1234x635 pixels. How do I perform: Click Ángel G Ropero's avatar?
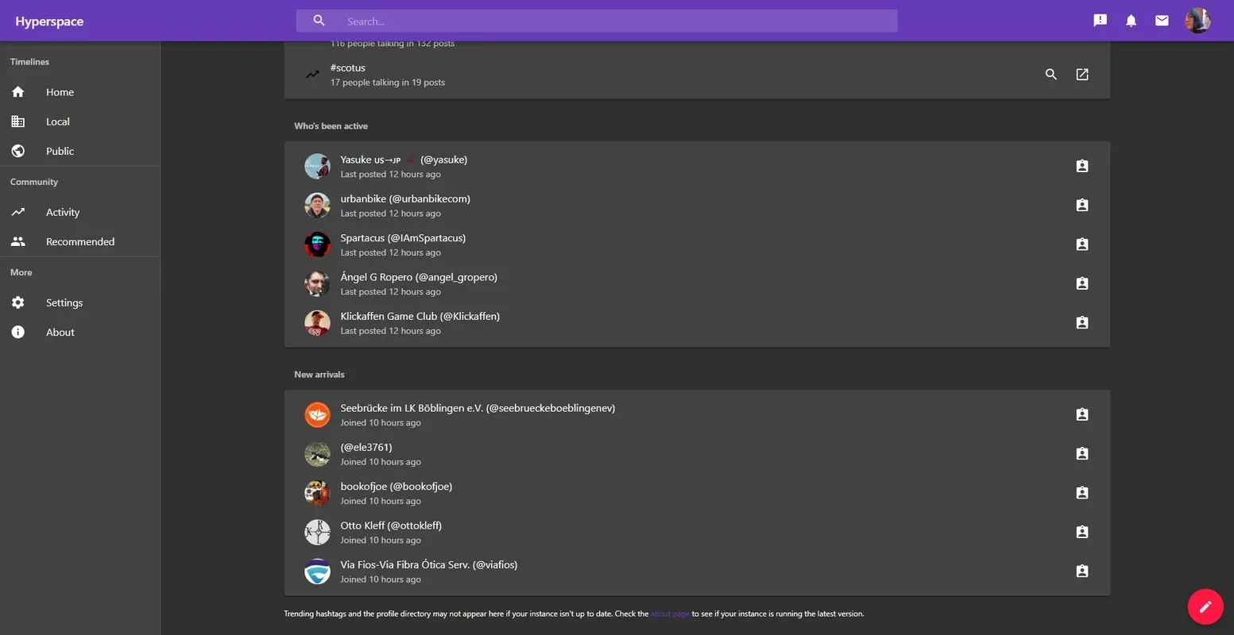tap(317, 283)
